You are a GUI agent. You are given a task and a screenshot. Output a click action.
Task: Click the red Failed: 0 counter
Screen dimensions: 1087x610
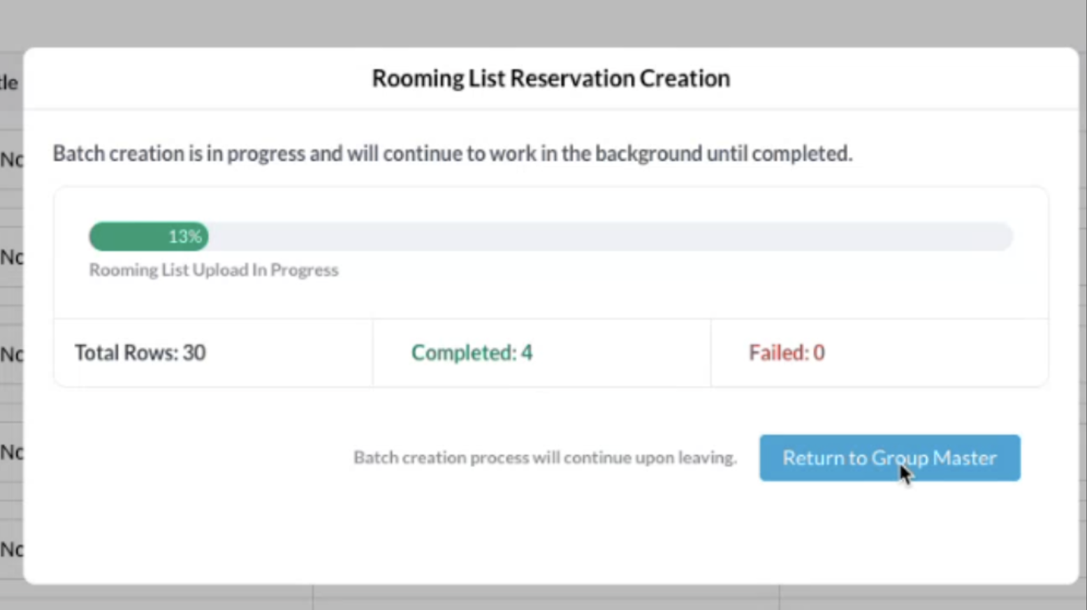787,353
